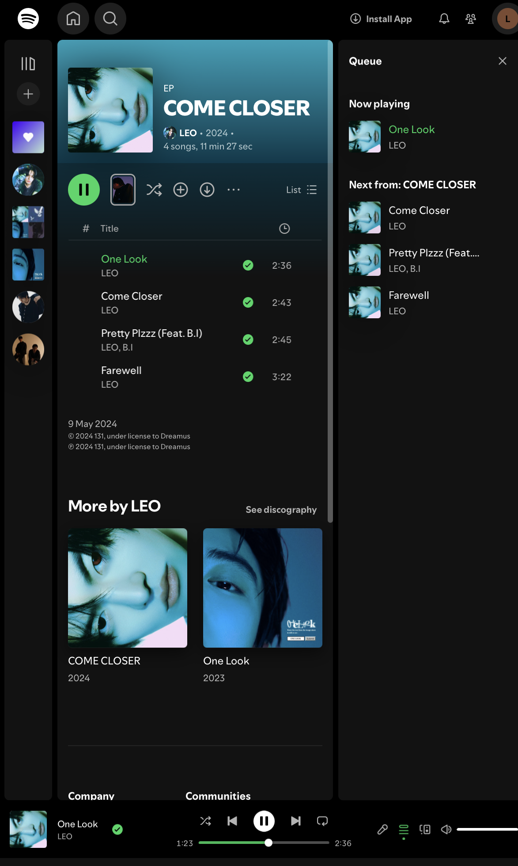Add COME CLOSER to Your Library

coord(181,190)
